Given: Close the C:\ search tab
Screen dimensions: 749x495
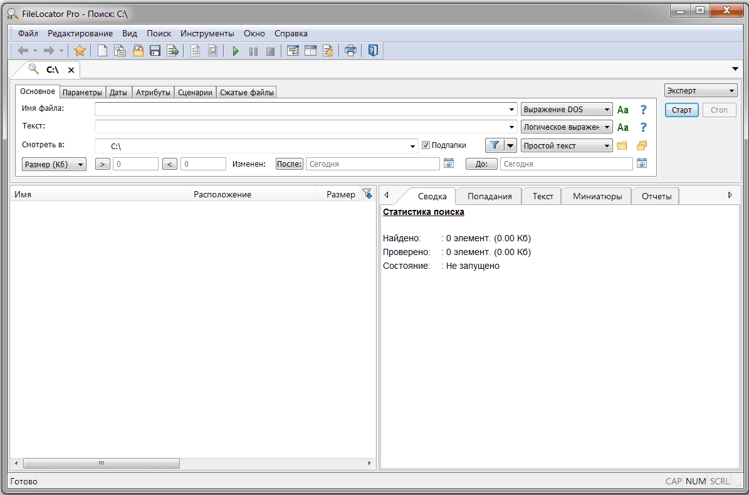Looking at the screenshot, I should [71, 70].
